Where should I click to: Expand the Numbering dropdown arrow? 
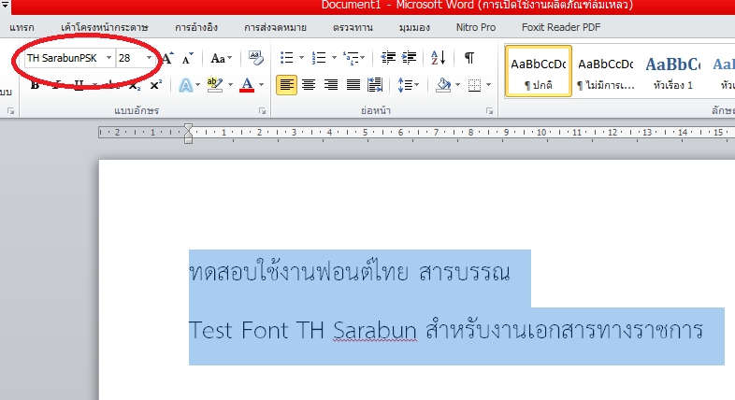334,58
